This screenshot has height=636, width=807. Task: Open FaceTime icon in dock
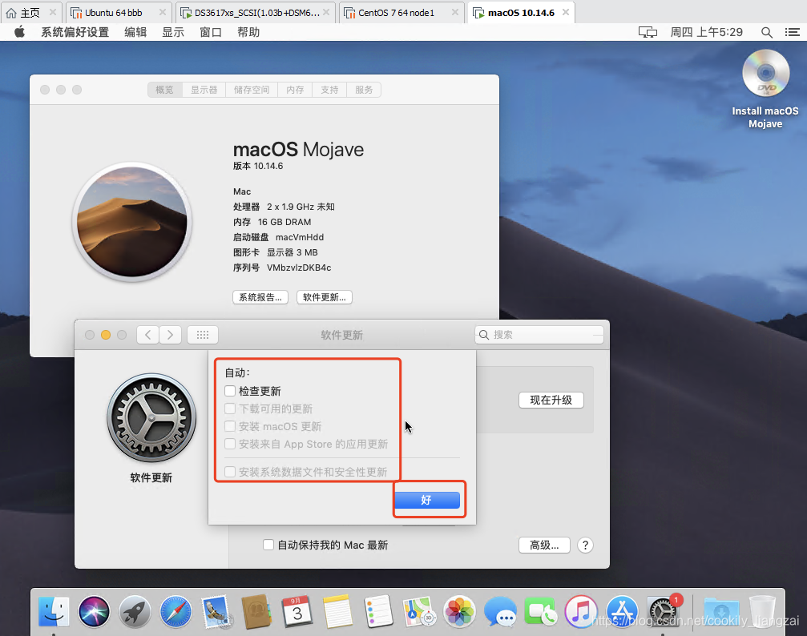point(540,611)
